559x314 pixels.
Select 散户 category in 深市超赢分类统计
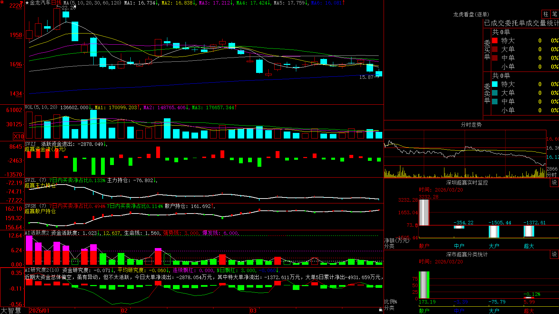(424, 311)
